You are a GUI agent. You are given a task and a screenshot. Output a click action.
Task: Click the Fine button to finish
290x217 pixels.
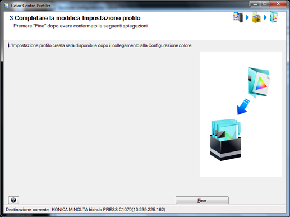point(202,200)
